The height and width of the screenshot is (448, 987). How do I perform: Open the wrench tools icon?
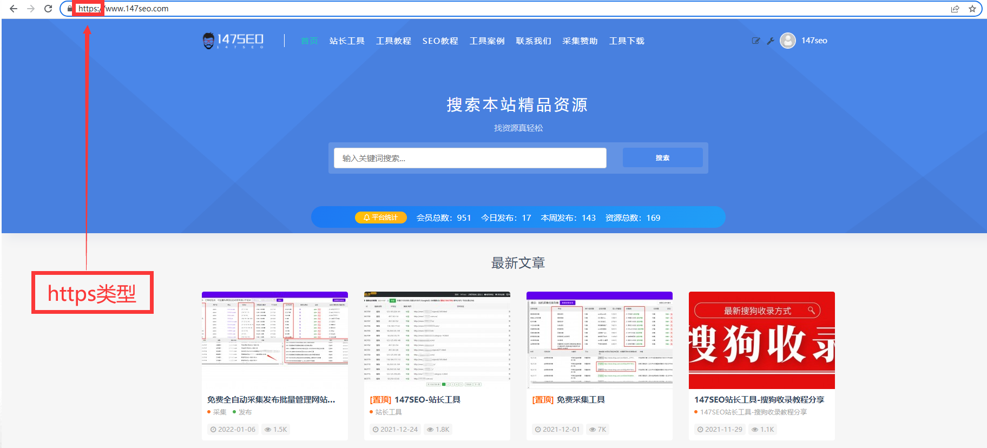click(771, 41)
